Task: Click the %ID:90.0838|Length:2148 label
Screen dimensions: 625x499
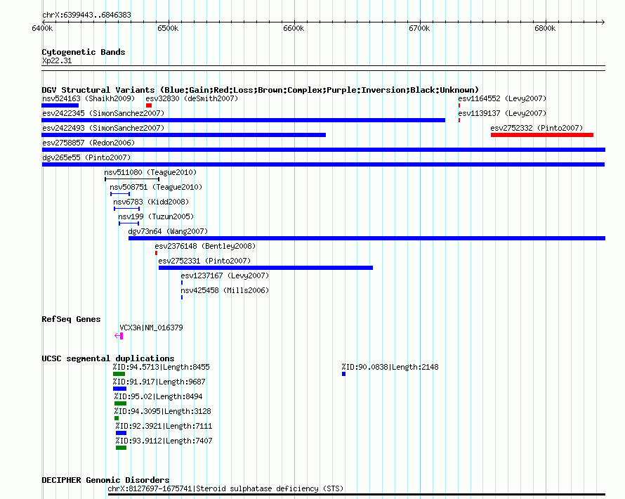Action: [390, 367]
